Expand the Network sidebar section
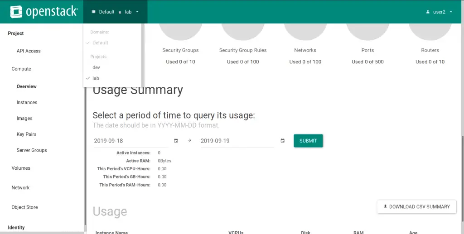The image size is (464, 234). [20, 188]
